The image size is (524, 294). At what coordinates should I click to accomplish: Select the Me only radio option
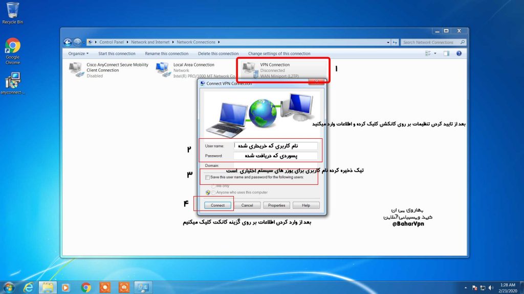pyautogui.click(x=213, y=186)
